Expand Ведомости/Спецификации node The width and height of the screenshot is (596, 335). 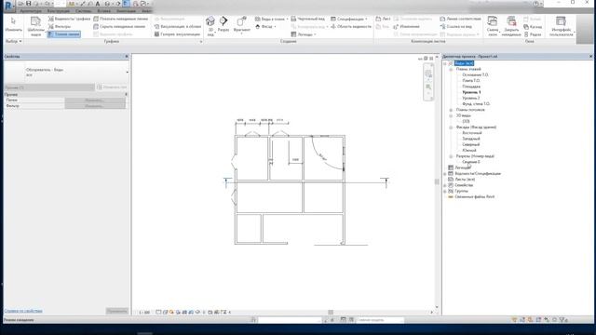point(445,174)
